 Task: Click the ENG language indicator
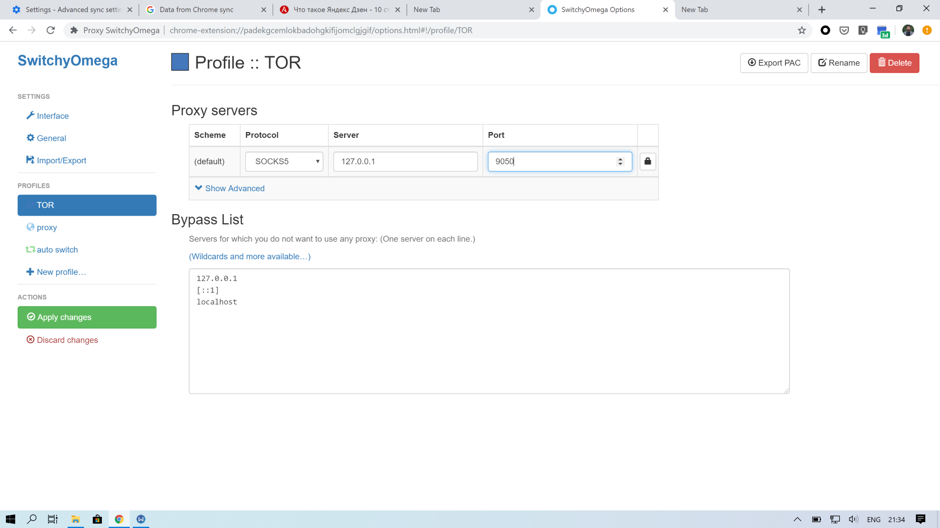(x=874, y=520)
